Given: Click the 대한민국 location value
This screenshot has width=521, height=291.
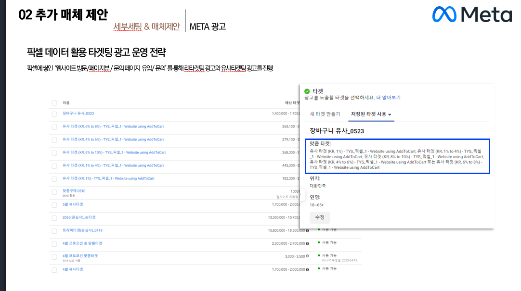Looking at the screenshot, I should point(318,186).
